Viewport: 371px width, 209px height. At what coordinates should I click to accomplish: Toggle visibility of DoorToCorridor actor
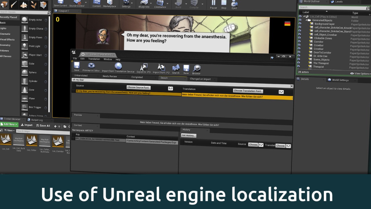click(x=299, y=52)
